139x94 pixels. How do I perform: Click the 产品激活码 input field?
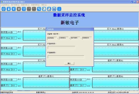coord(66,57)
